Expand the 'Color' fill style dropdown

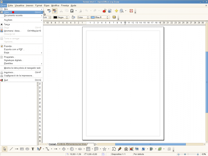click(83, 17)
